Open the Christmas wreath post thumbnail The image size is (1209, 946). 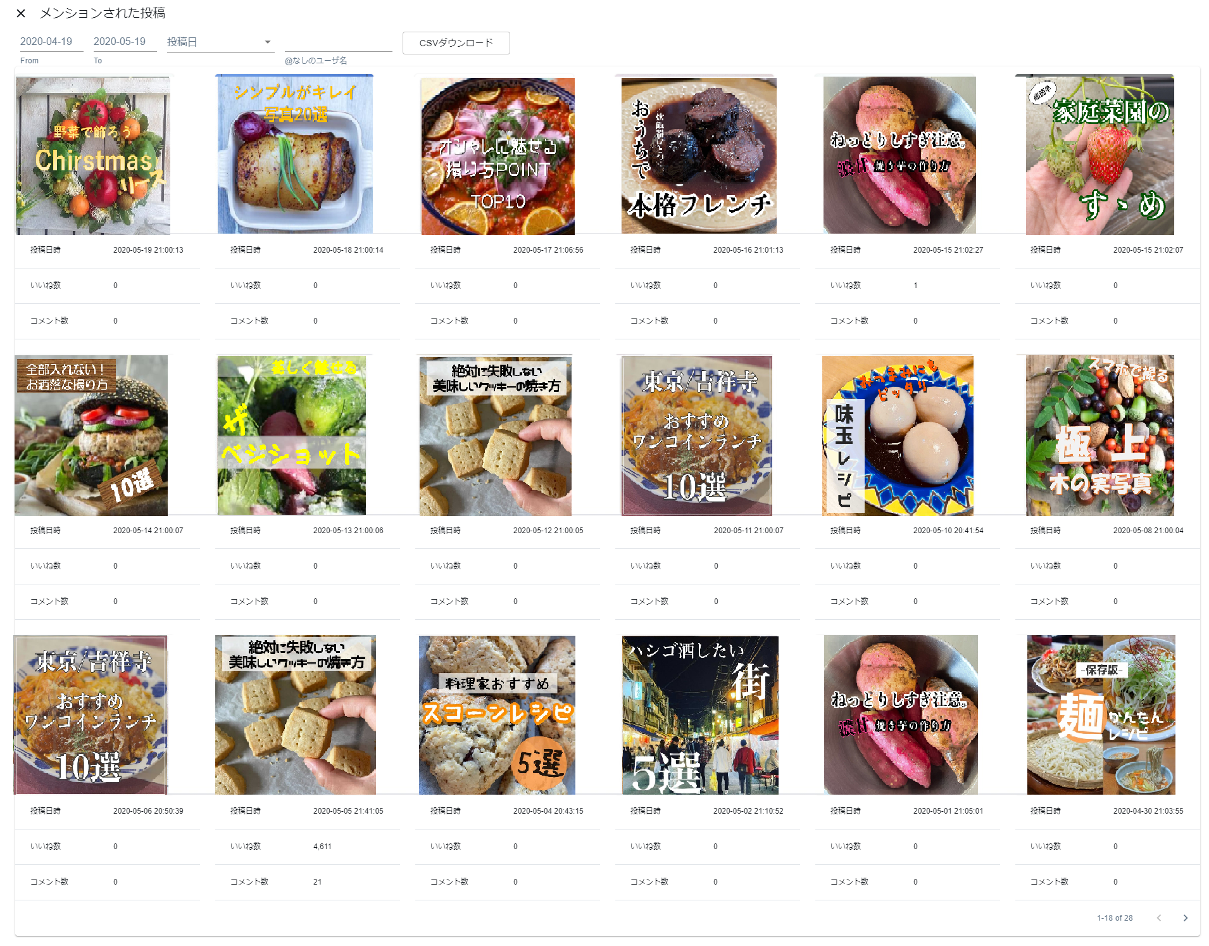[93, 155]
